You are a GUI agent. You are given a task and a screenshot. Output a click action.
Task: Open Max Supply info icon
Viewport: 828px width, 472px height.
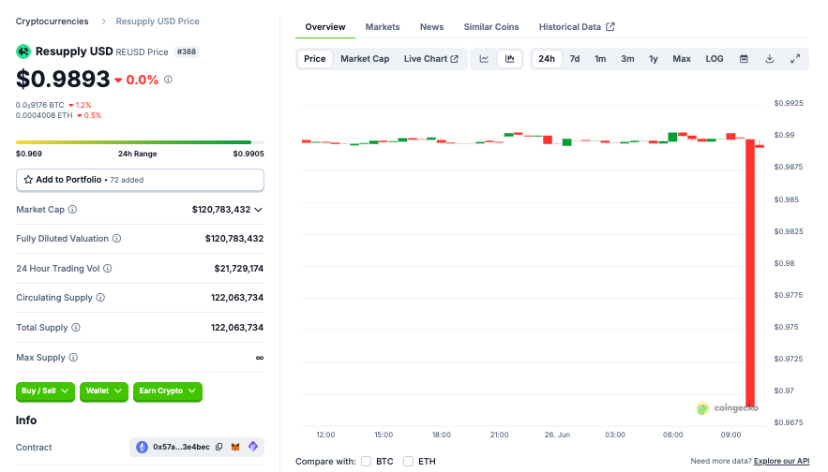point(73,358)
